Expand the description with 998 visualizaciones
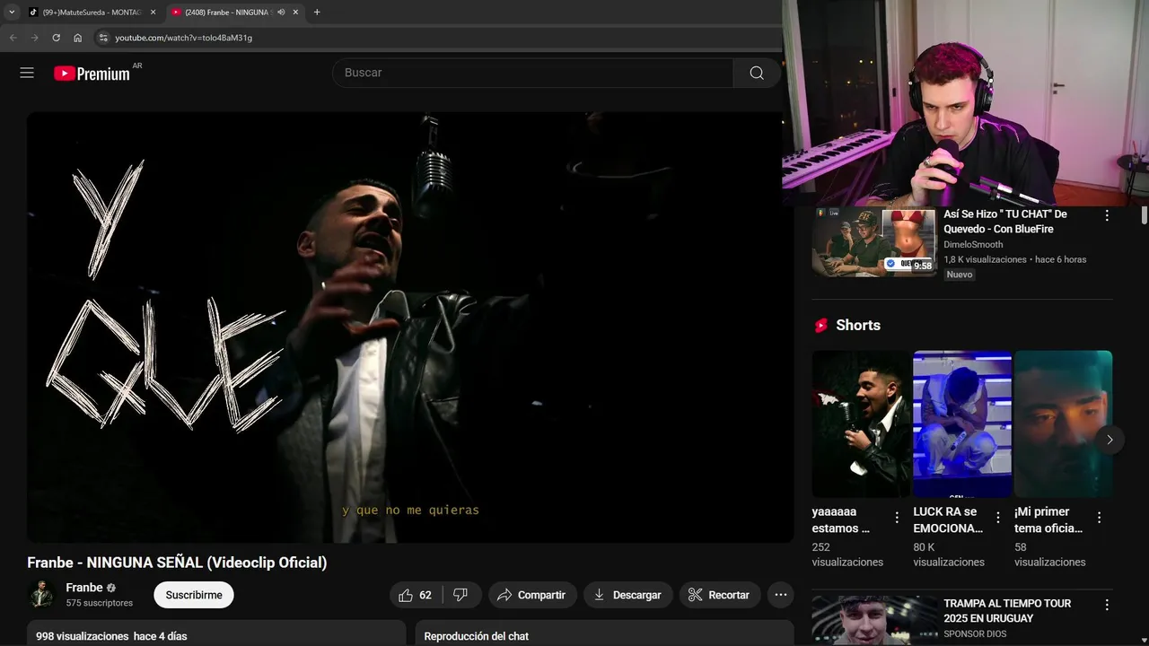Screen dimensions: 1149x646 click(x=215, y=633)
